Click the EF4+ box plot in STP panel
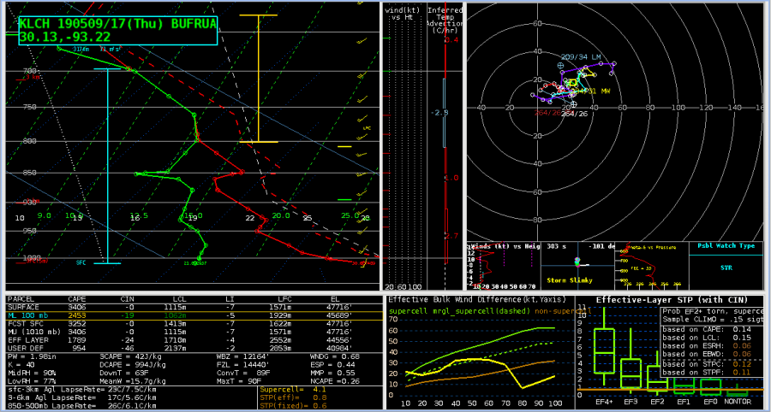The width and height of the screenshot is (771, 412). tap(605, 352)
